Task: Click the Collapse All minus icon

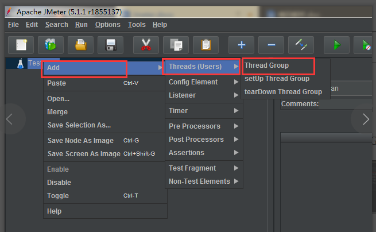Action: click(271, 45)
